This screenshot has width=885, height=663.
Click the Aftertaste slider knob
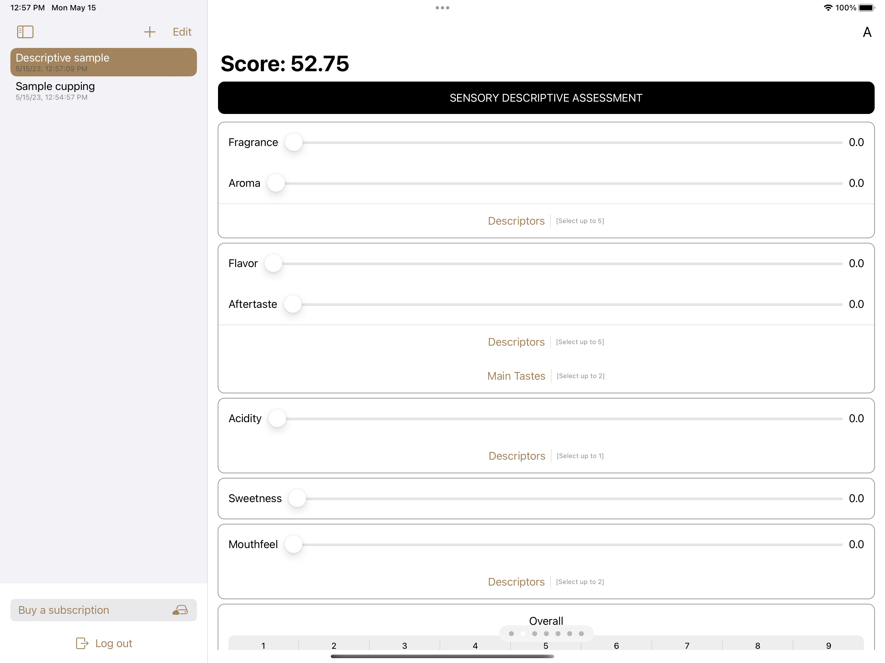[293, 304]
